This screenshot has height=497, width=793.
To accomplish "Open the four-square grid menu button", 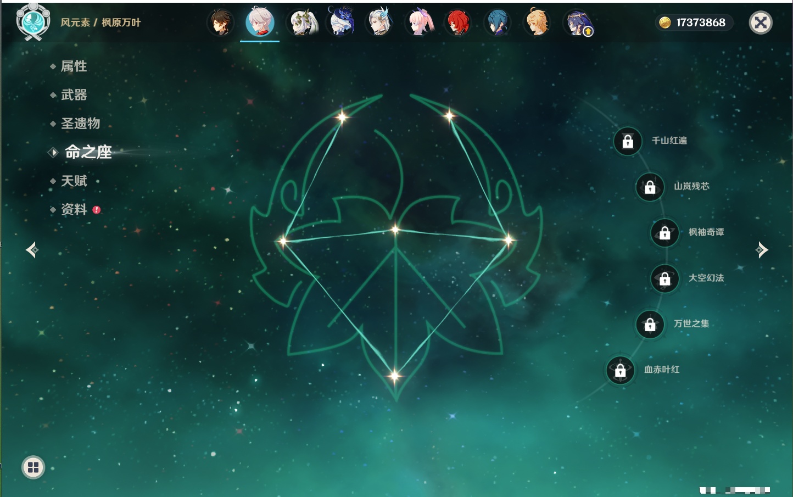I will (33, 467).
